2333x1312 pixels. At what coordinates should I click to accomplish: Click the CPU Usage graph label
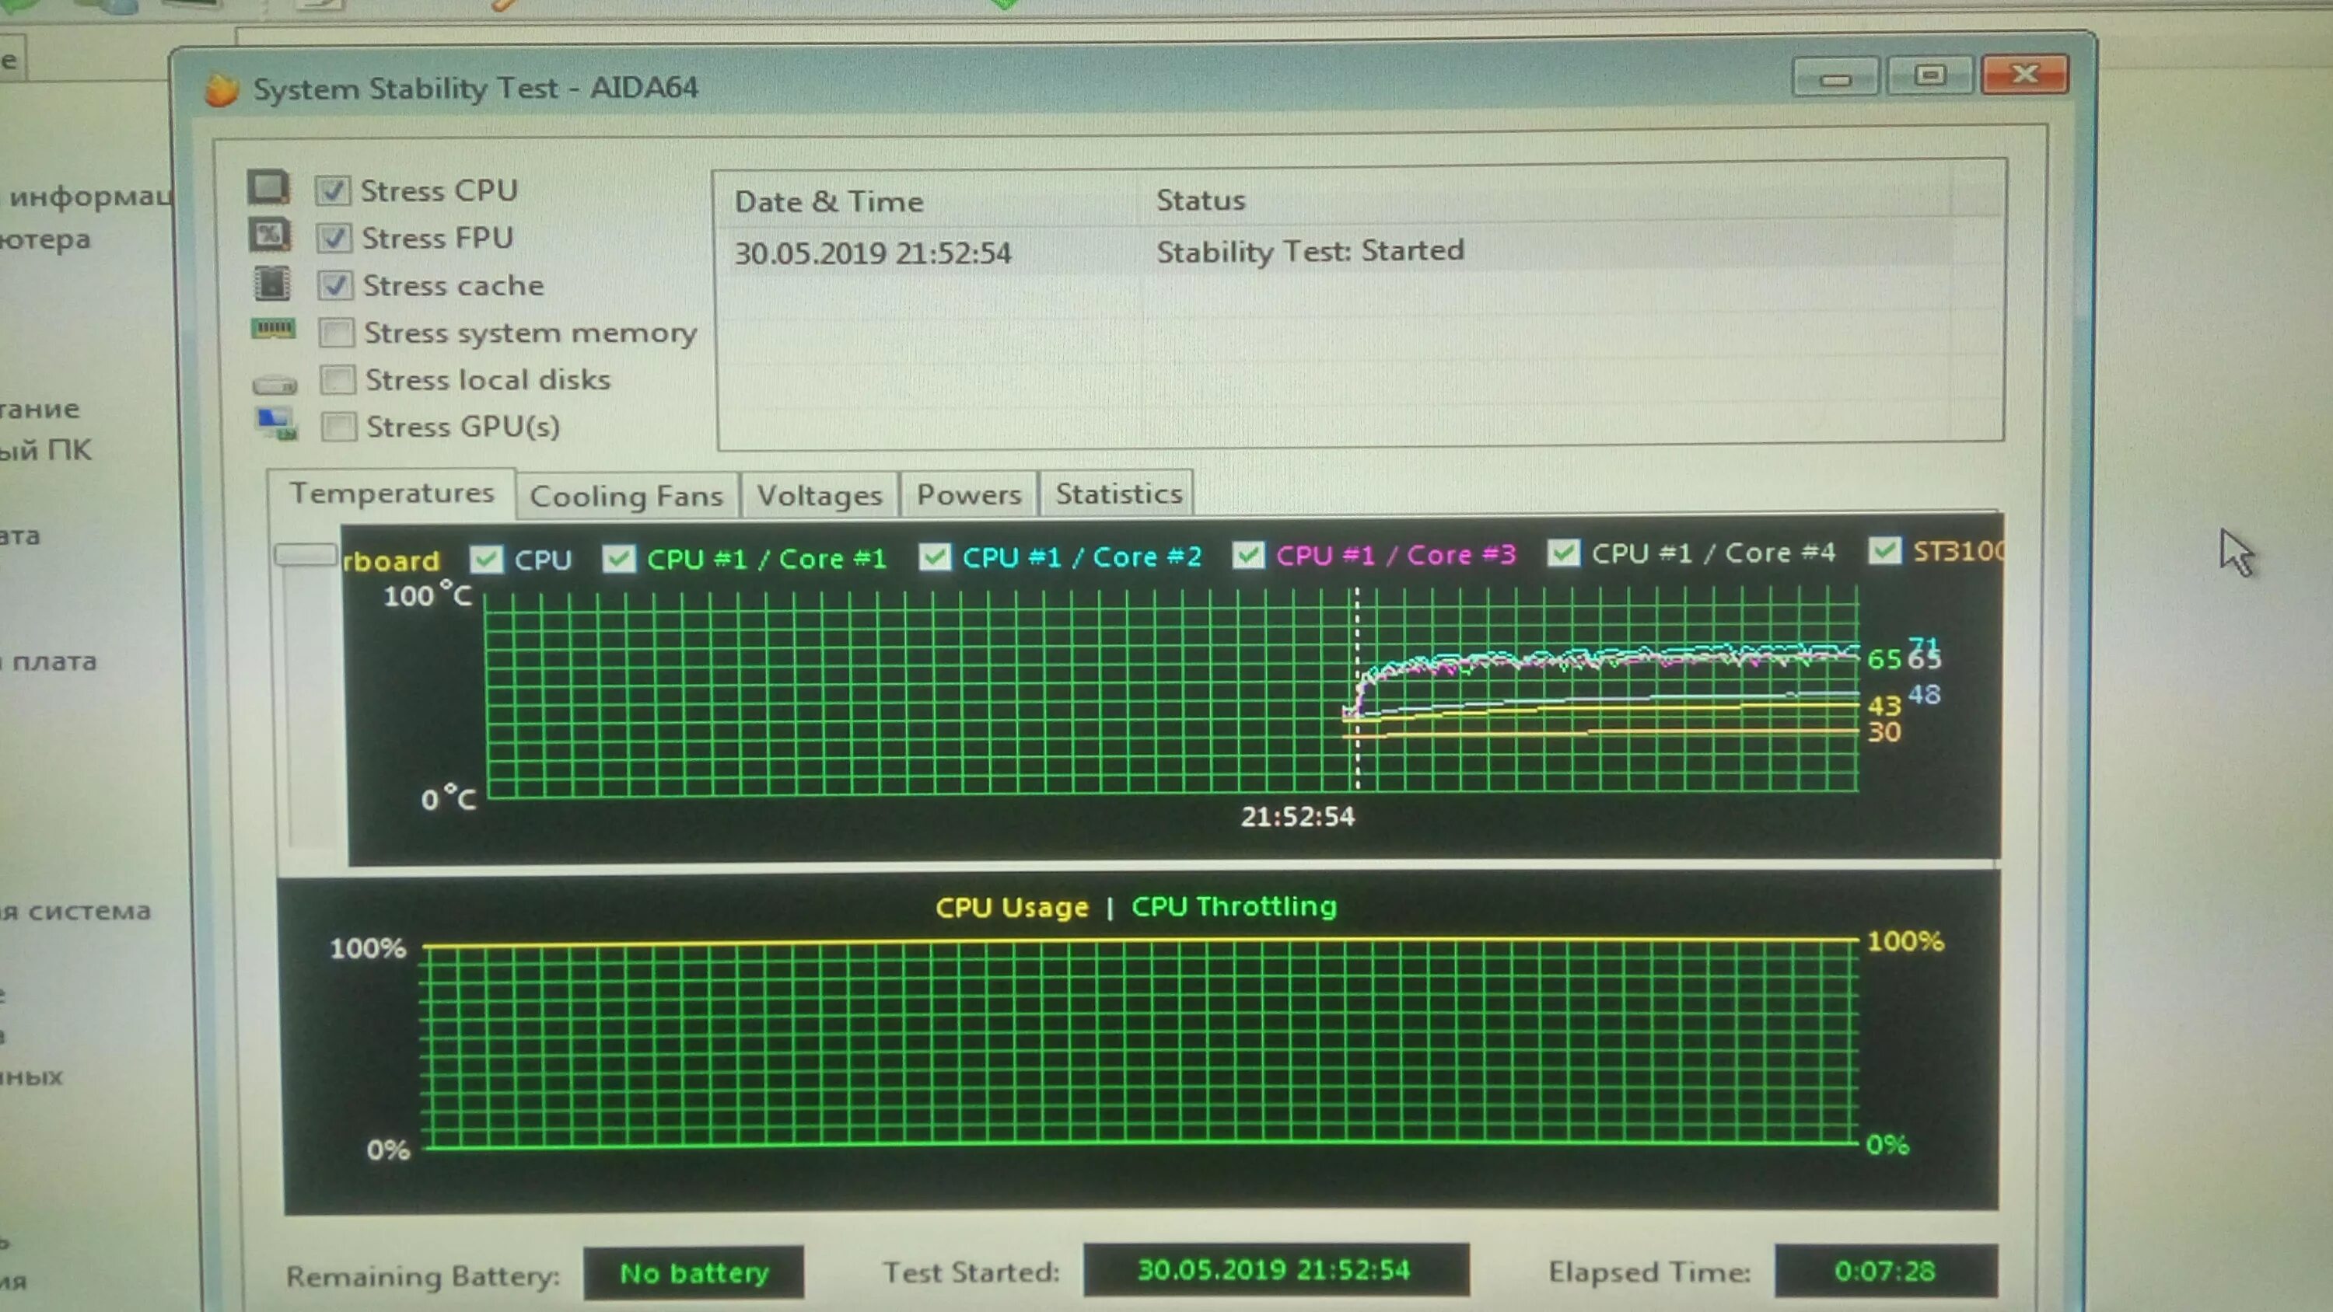tap(1012, 907)
